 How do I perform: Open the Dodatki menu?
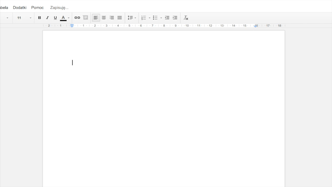[20, 8]
